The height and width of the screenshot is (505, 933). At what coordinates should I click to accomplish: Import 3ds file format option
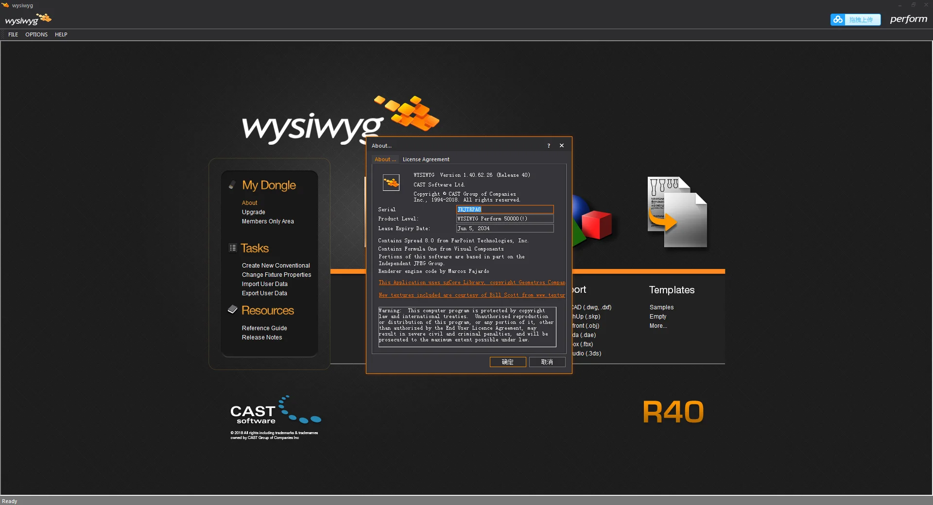(x=587, y=353)
